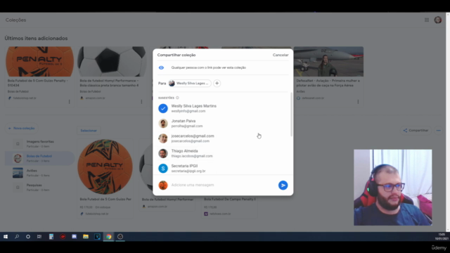Open Task View on taskbar
Image resolution: width=450 pixels, height=253 pixels.
click(x=39, y=237)
